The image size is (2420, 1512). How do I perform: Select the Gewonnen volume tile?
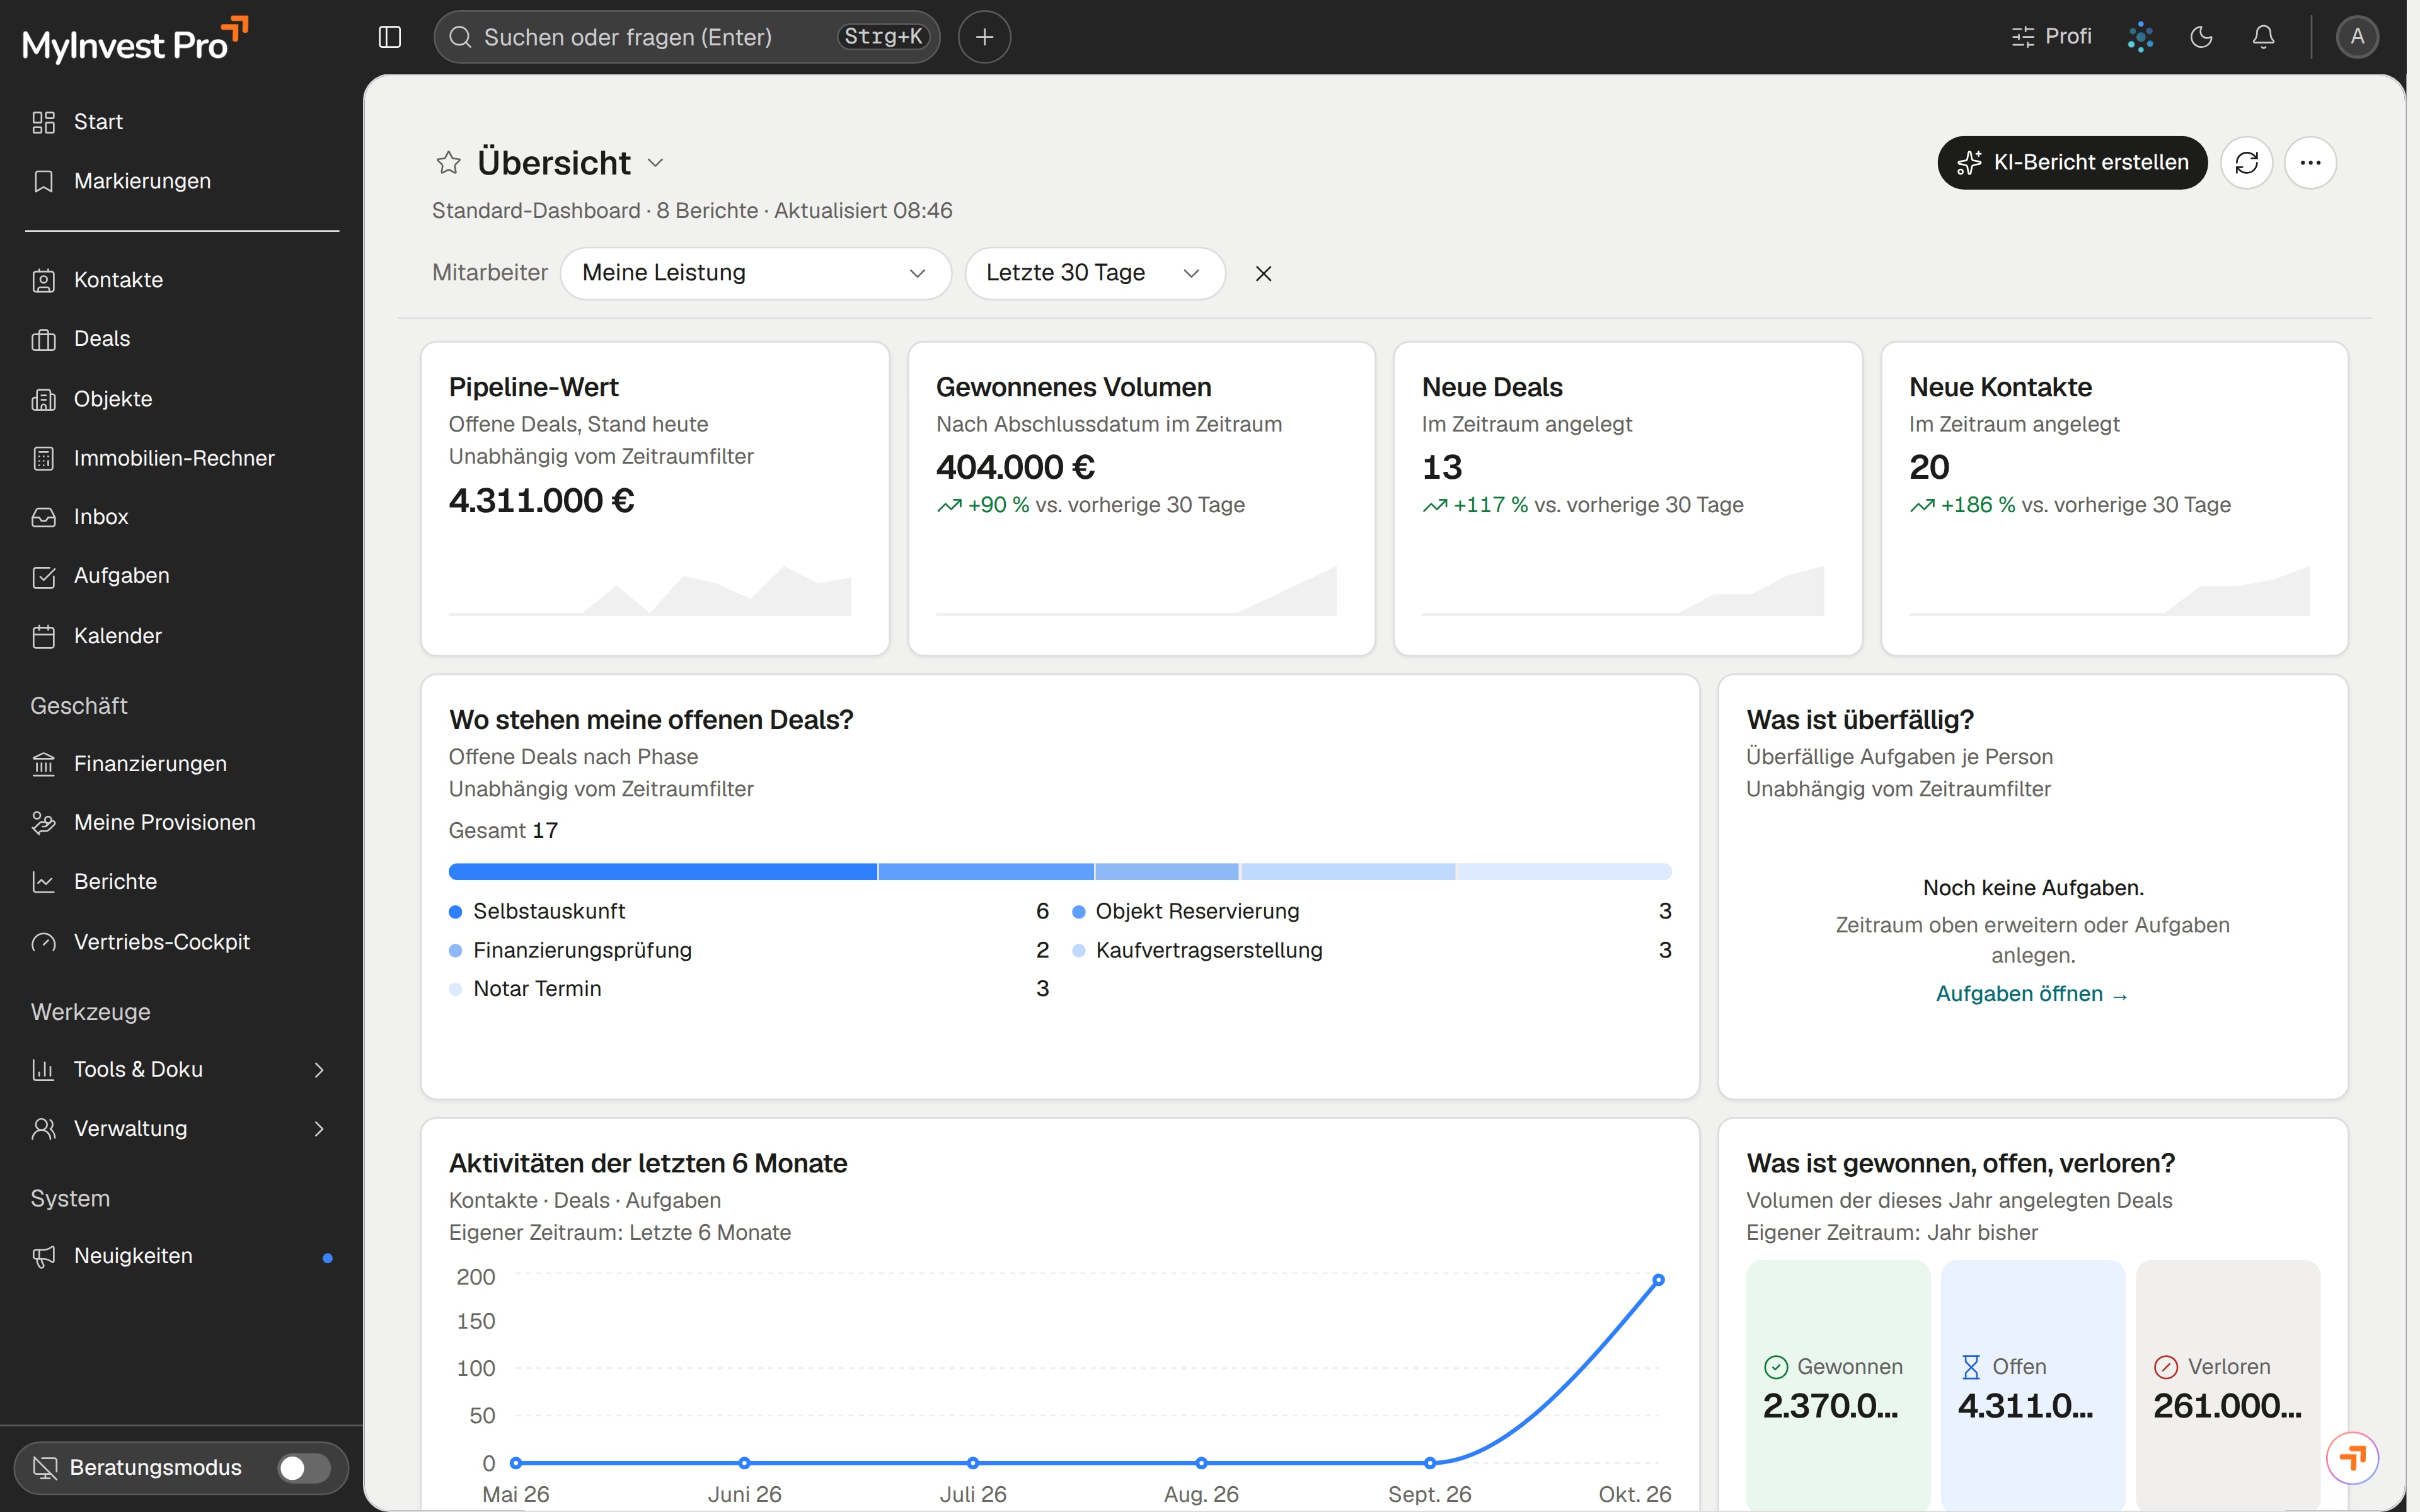[1837, 1385]
